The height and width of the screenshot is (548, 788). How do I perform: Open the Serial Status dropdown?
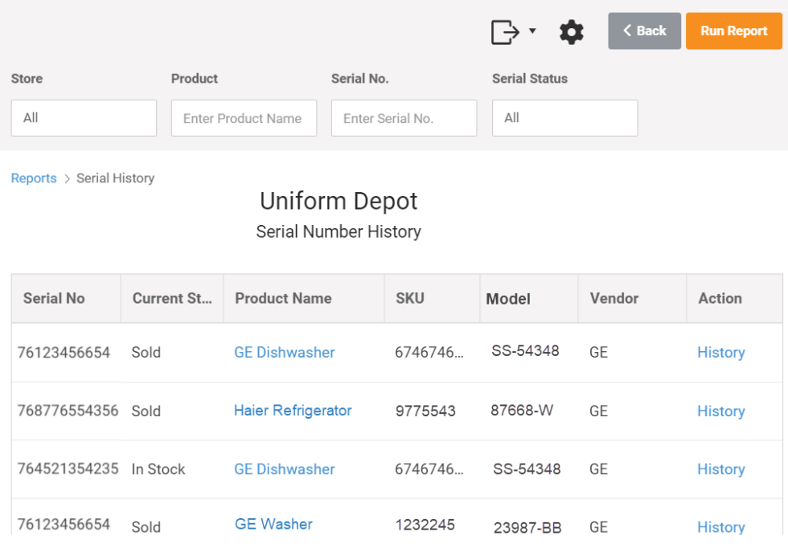[564, 117]
